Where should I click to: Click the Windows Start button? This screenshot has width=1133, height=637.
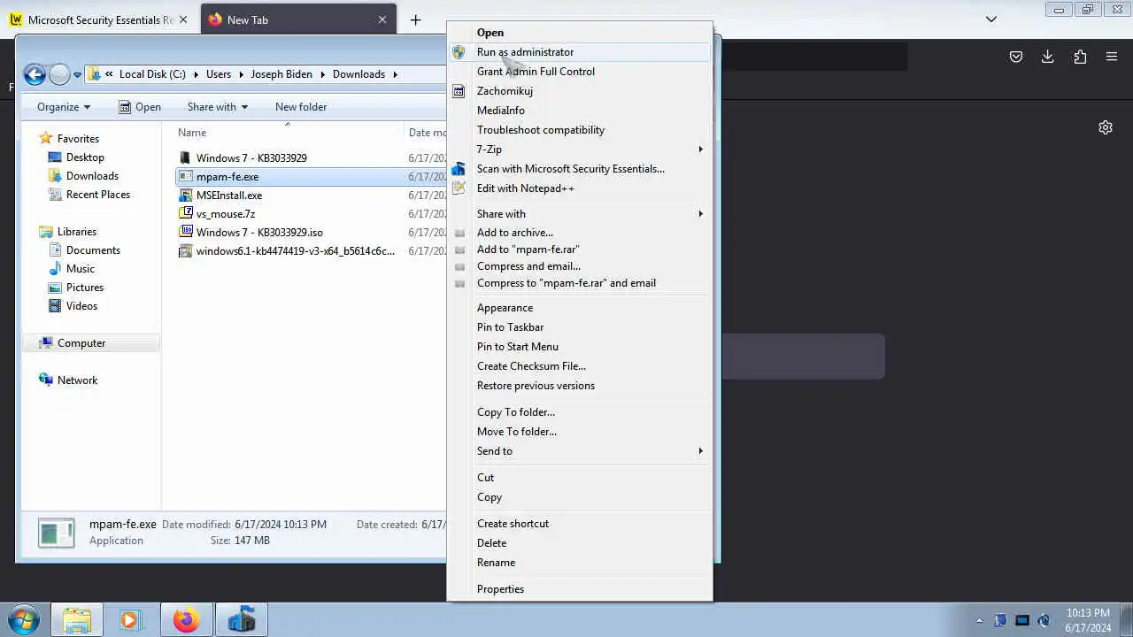pyautogui.click(x=24, y=619)
